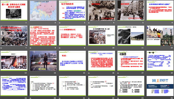Image resolution: width=174 pixels, height=99 pixels.
Task: Click the animation star icon under slide 3
Action: coord(60,23)
